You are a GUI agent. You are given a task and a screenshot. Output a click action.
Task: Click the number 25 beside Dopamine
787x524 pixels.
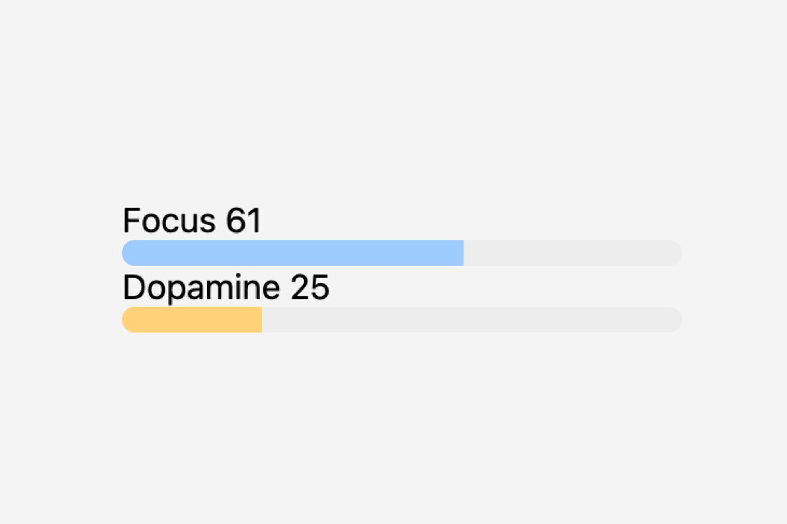[x=310, y=287]
